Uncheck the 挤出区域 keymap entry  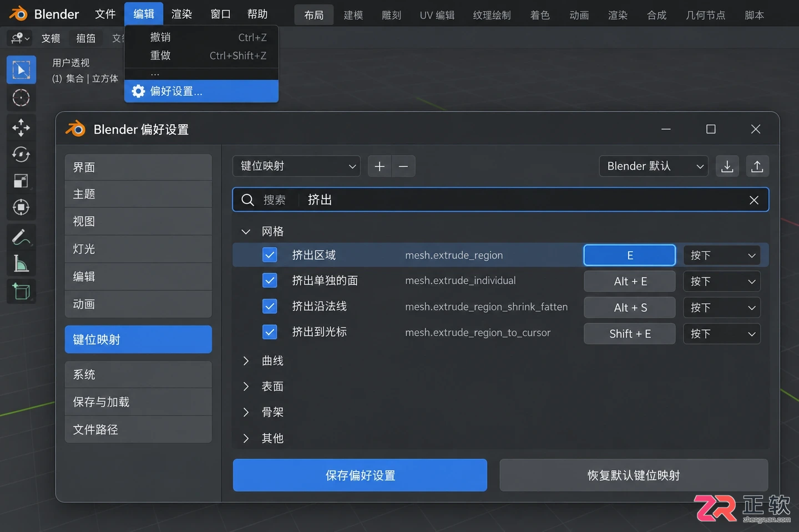point(270,255)
